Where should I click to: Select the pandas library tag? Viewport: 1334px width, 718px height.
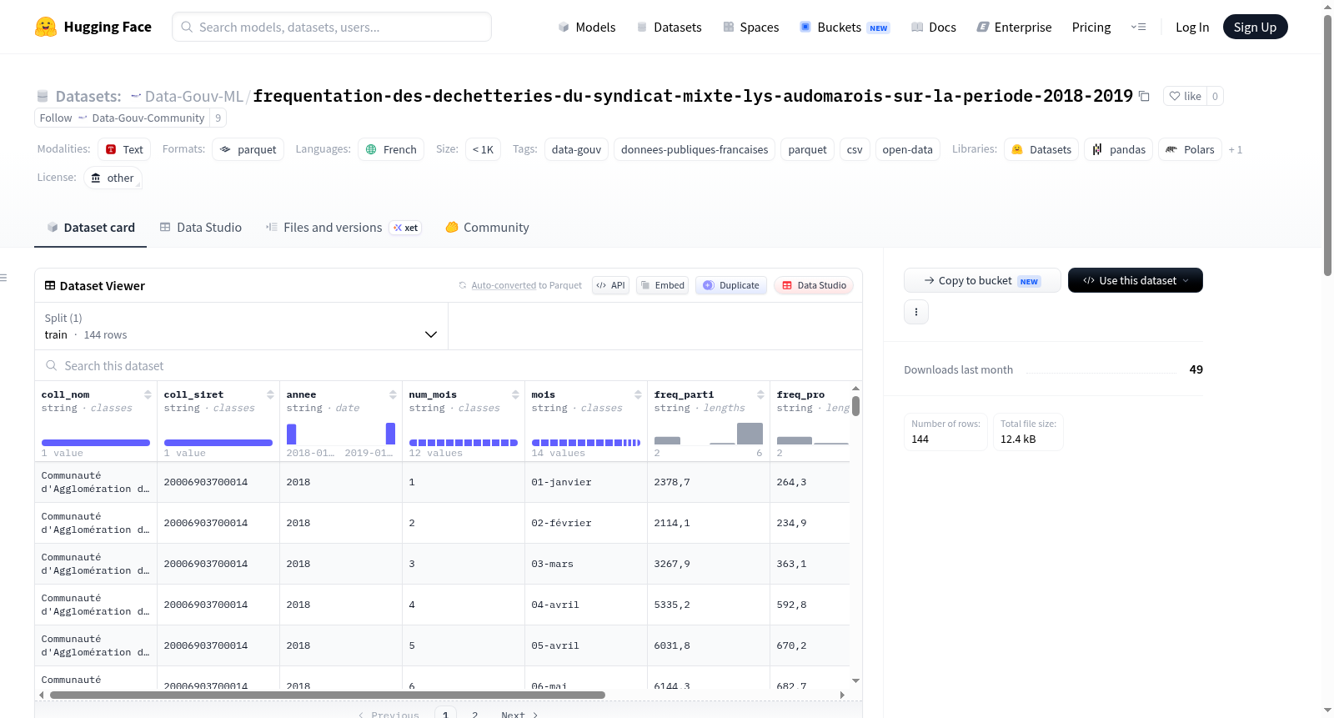click(x=1119, y=149)
